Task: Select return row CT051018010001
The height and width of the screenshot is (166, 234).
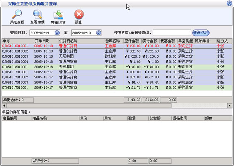Action: (117, 67)
